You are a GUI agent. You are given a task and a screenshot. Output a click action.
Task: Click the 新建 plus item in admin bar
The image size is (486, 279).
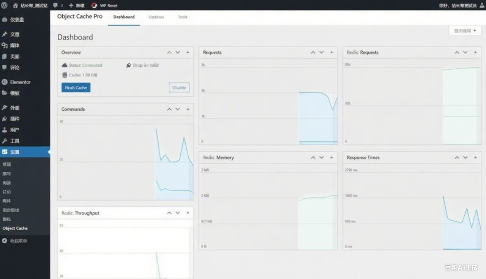coord(76,5)
